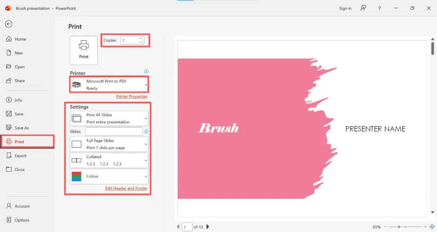Select New in the sidebar

click(14, 53)
